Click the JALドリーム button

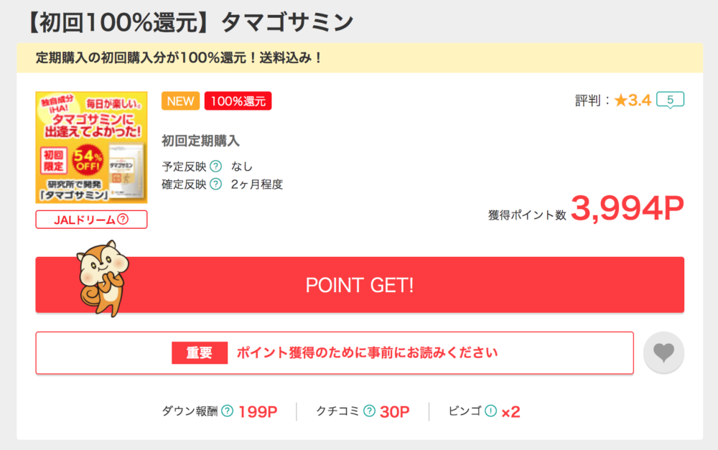92,220
